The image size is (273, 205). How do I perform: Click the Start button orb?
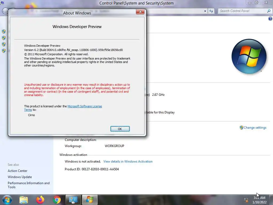[7, 200]
